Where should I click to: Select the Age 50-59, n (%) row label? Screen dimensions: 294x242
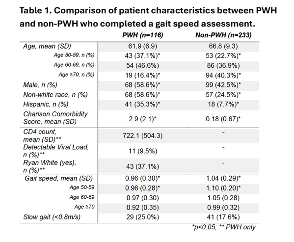click(74, 55)
